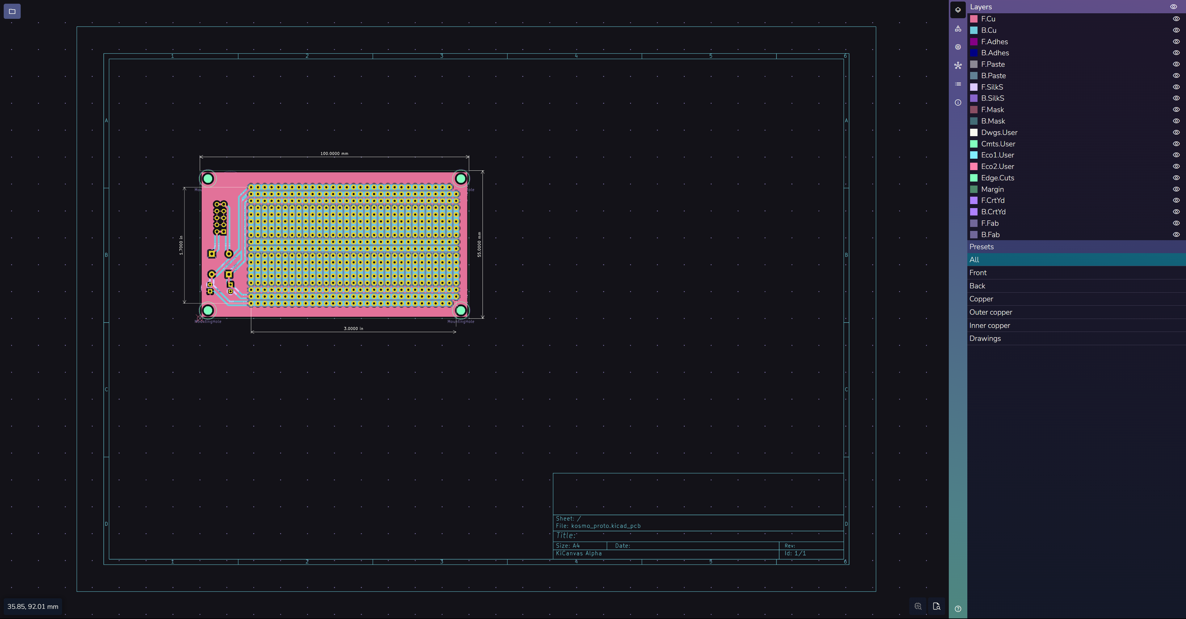This screenshot has height=619, width=1186.
Task: Open the Objects panel icon
Action: tap(958, 28)
